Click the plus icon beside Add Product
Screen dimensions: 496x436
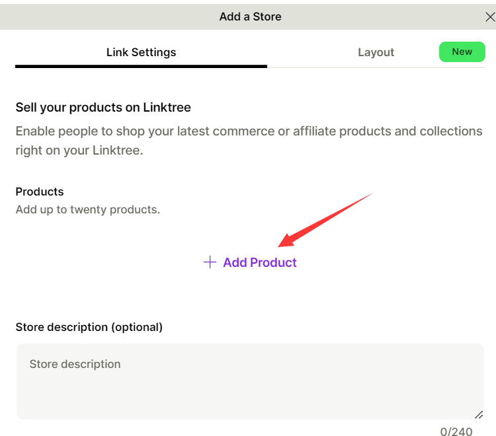tap(210, 262)
